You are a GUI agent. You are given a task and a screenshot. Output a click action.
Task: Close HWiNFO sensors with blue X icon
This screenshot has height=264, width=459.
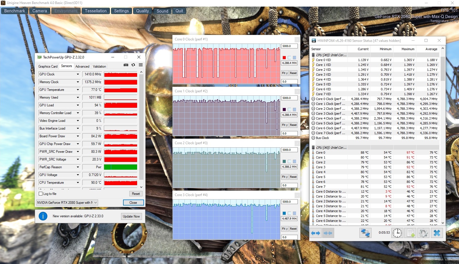(x=437, y=233)
